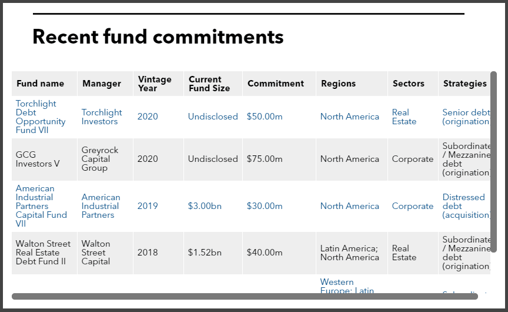Click the horizontal table scrollbar
The image size is (508, 312).
[x=245, y=297]
